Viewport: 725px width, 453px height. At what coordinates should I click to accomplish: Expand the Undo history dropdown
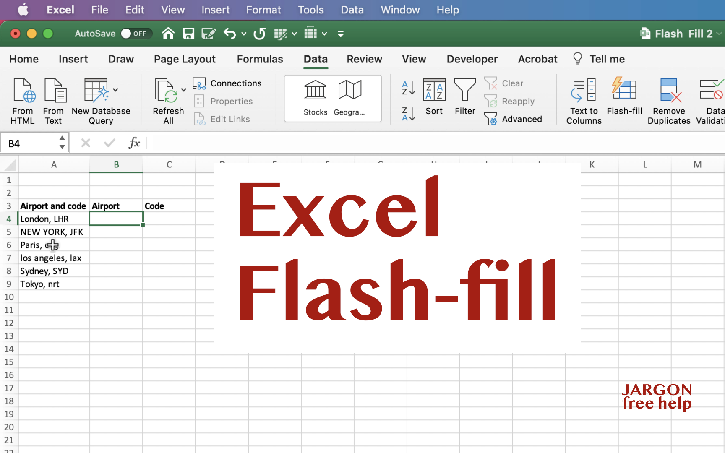coord(244,34)
